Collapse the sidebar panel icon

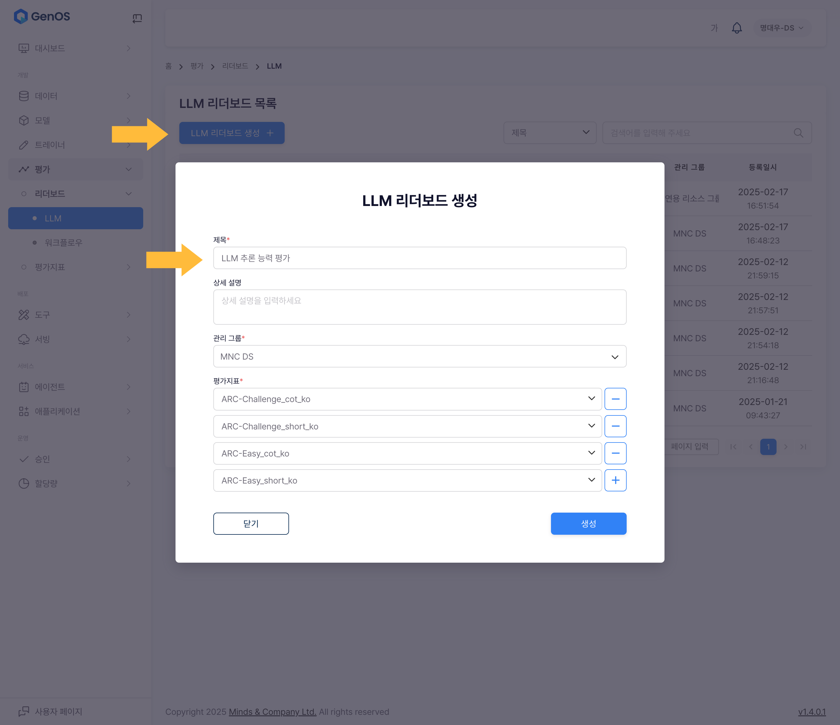click(x=137, y=18)
